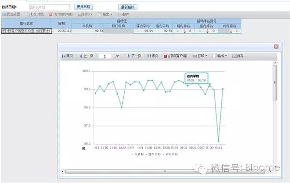Click the chart's vertical scrollbar thumb
The image size is (290, 183).
point(275,83)
